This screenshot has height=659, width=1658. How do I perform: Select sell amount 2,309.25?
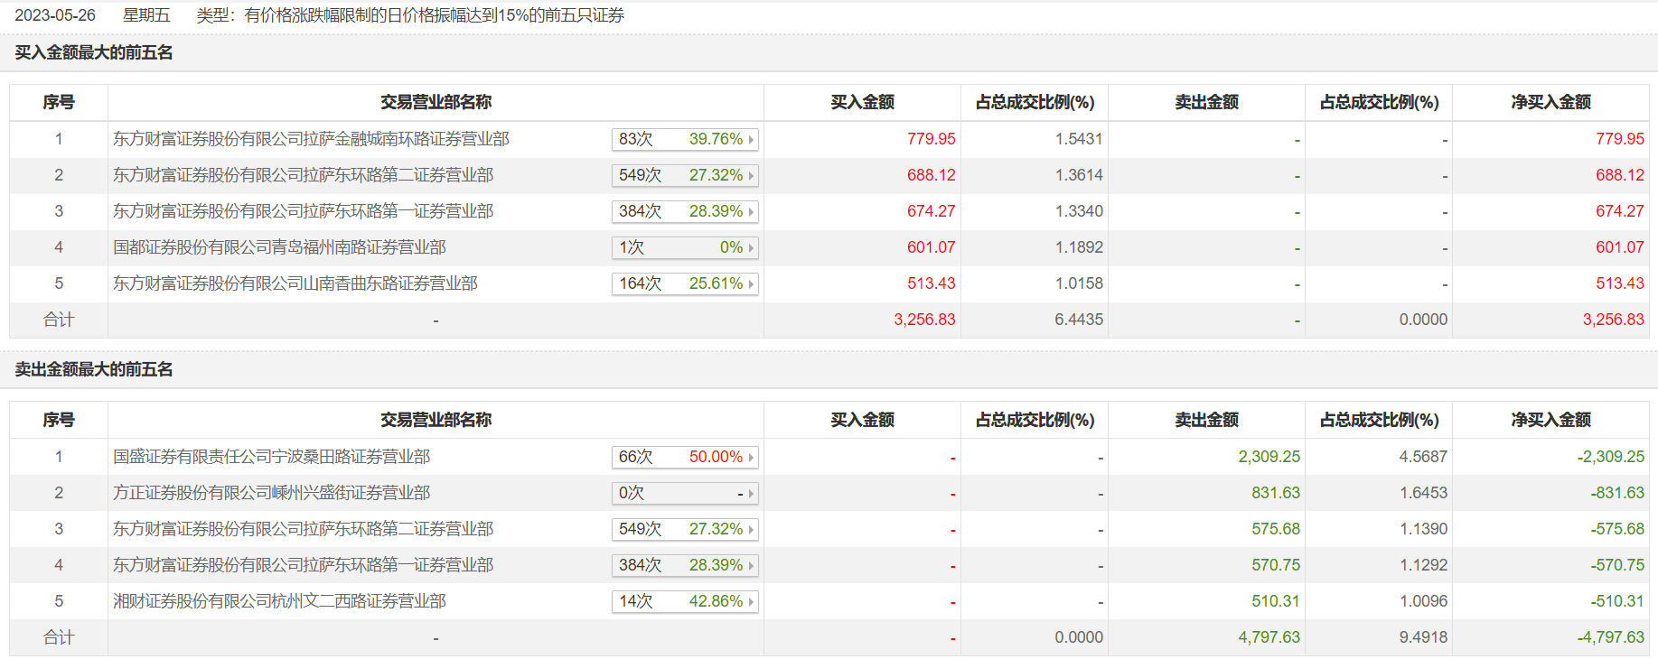pyautogui.click(x=1269, y=457)
